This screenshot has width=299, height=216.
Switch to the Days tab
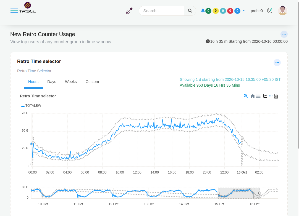(52, 82)
